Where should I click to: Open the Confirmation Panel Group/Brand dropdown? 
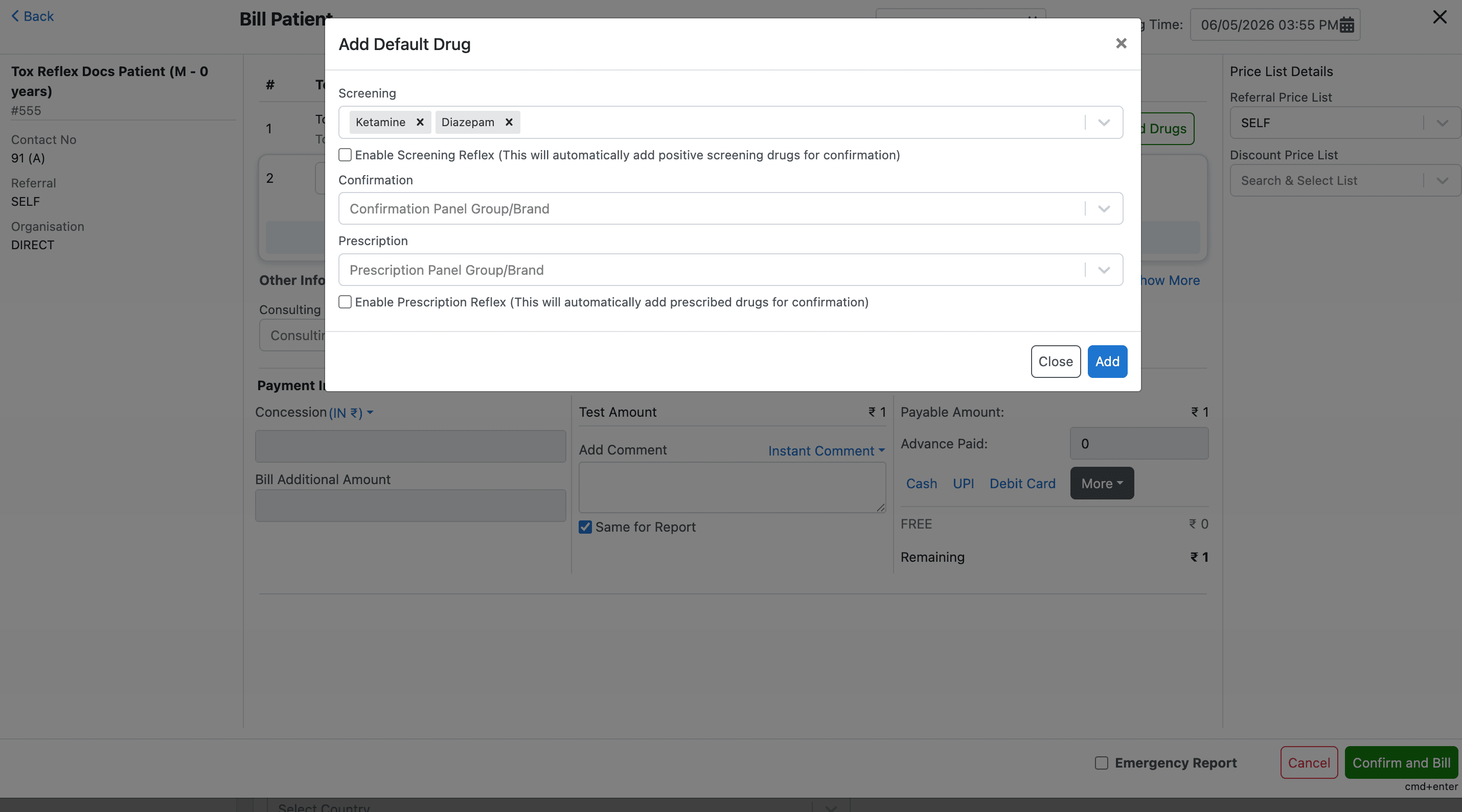(x=730, y=209)
